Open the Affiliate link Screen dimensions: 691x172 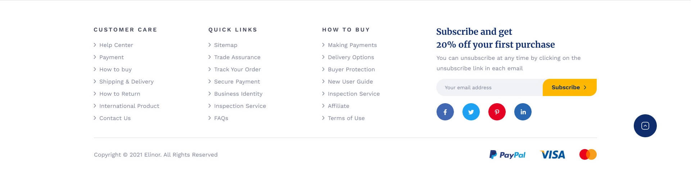click(x=339, y=106)
